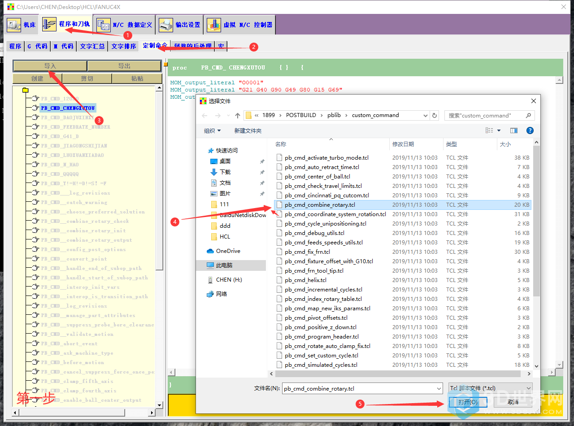Open file dialog help icon

point(530,130)
